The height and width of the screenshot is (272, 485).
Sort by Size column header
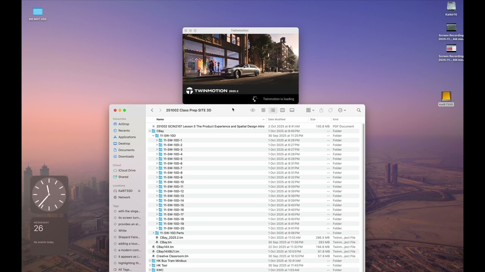pos(313,119)
